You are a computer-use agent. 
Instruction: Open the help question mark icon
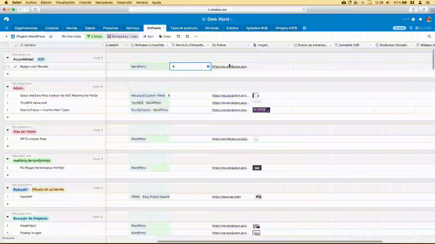coord(413,19)
